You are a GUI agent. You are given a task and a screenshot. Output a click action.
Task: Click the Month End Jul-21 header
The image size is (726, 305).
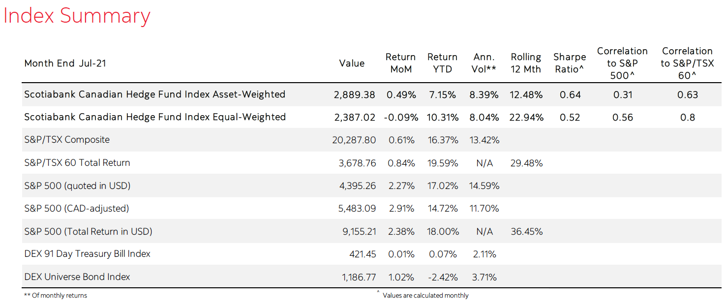pos(65,63)
